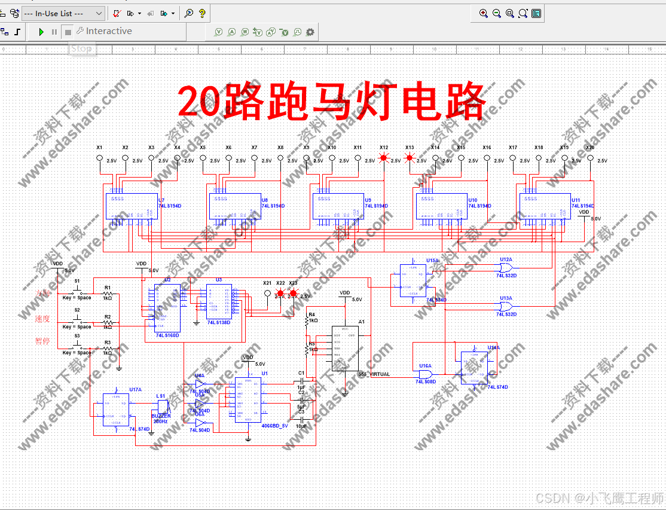This screenshot has width=666, height=510.
Task: Zoom schematic to fit page
Action: (x=523, y=14)
